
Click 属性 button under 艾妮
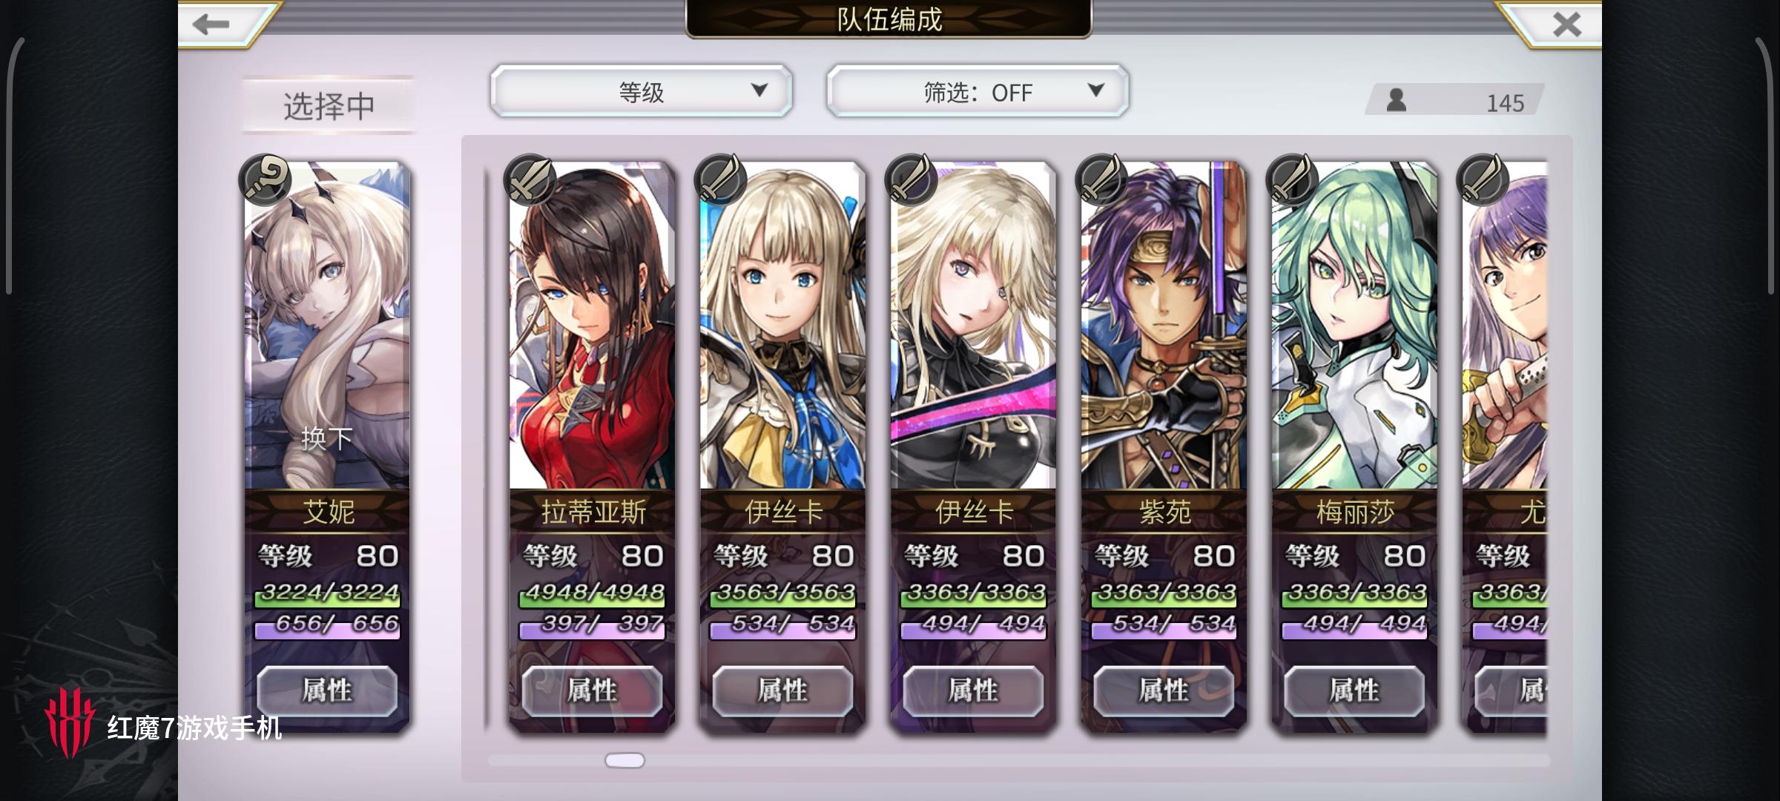[x=327, y=690]
